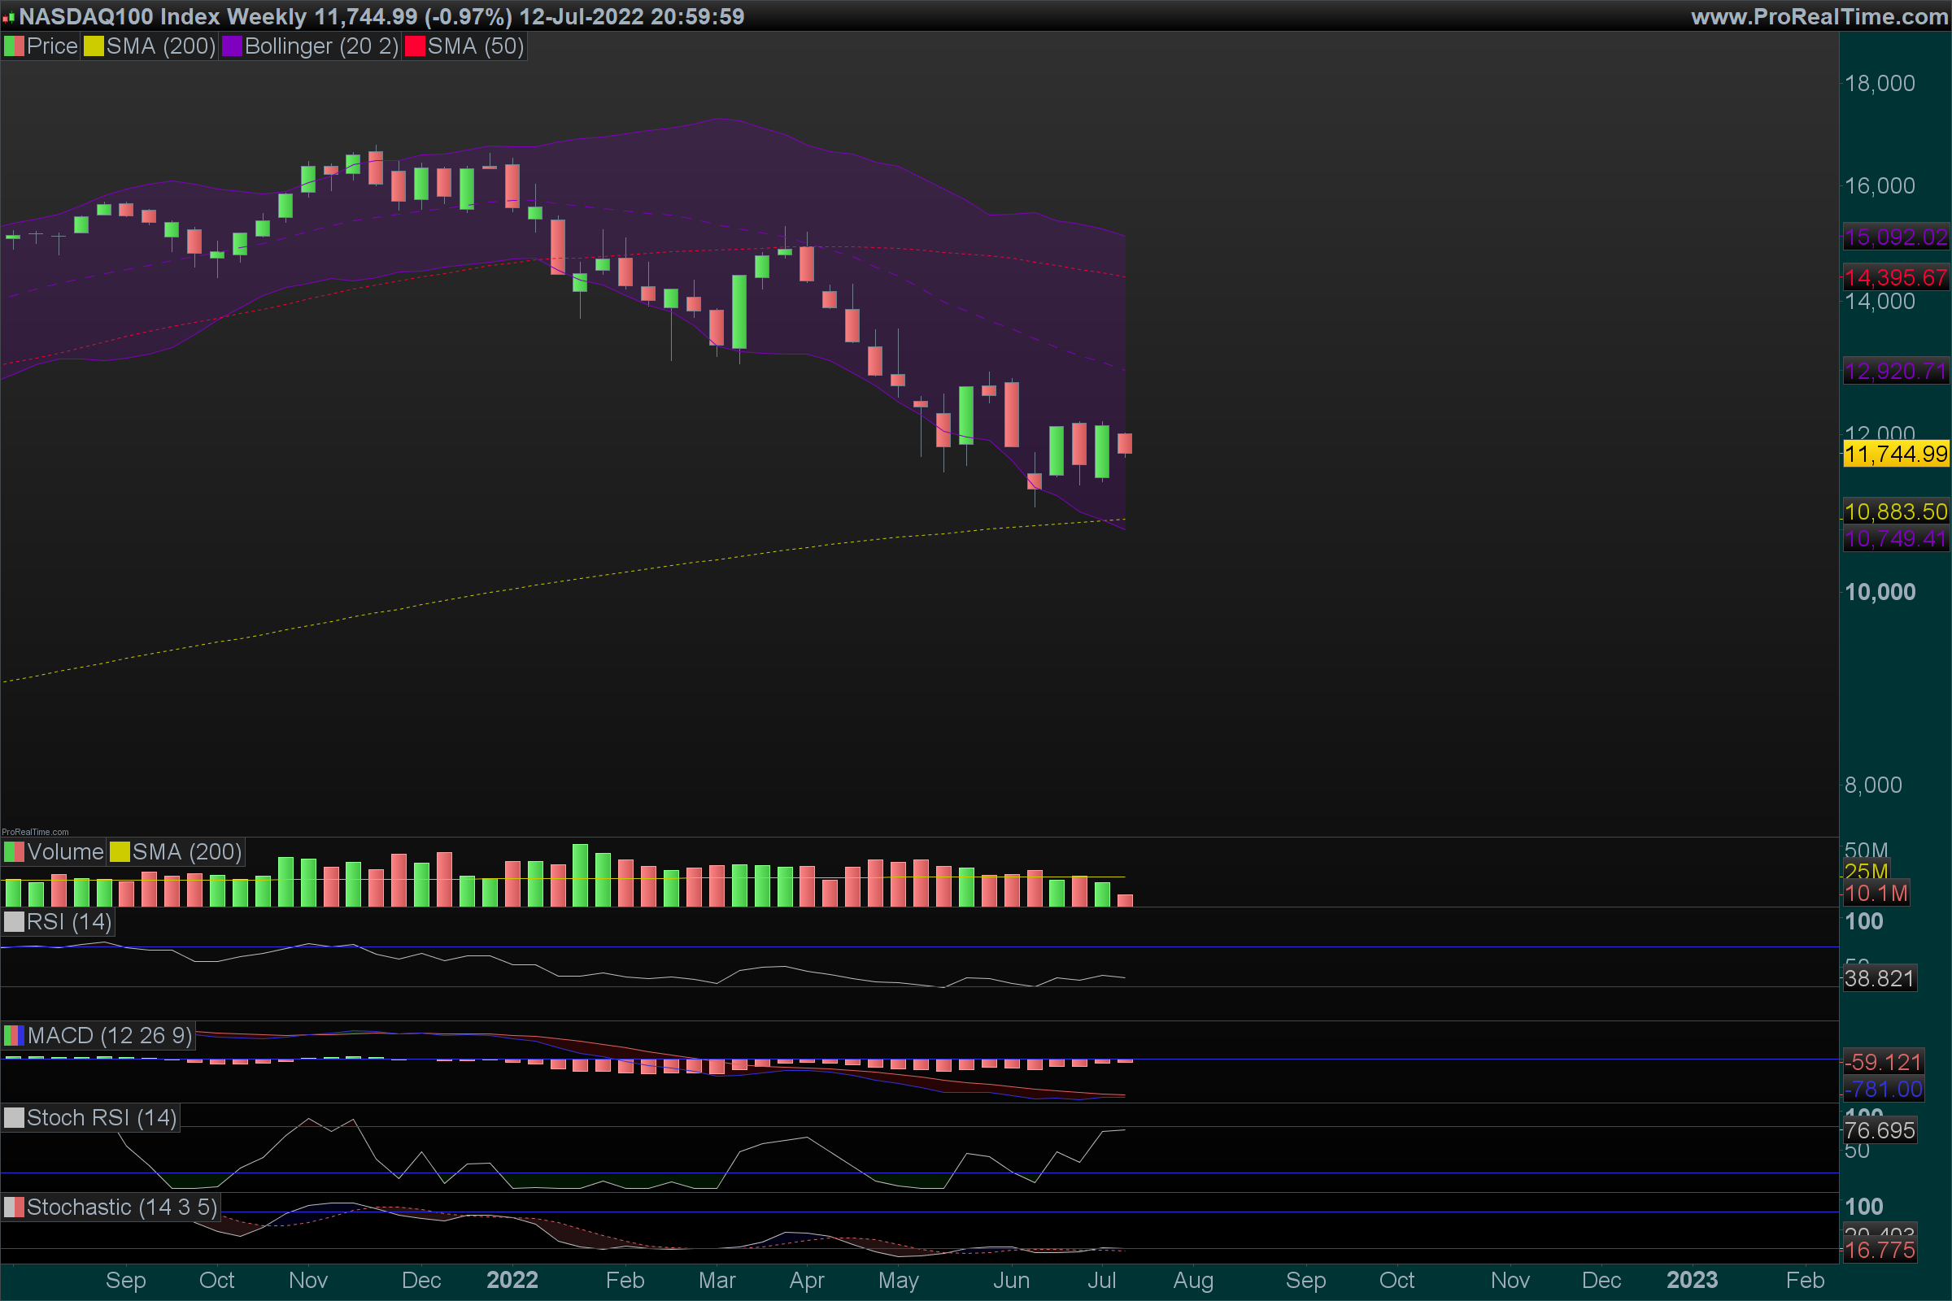Viewport: 1952px width, 1301px height.
Task: Click the 2023 year marker on timeline
Action: [x=1692, y=1280]
